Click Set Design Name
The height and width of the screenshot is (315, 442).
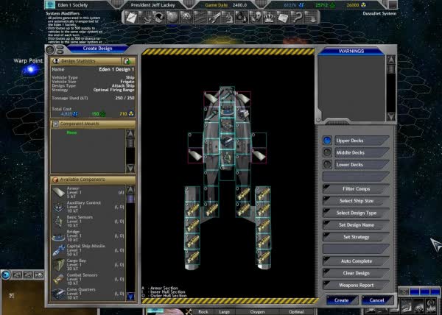pyautogui.click(x=356, y=225)
